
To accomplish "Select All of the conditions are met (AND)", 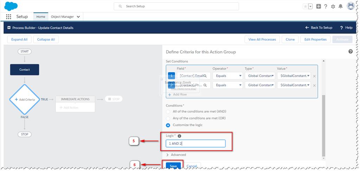I will point(168,111).
